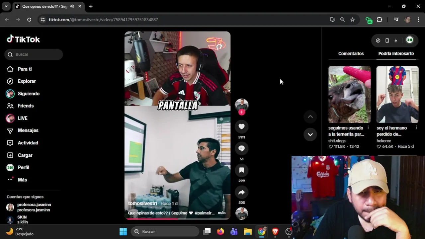Click the main video player
425x239 pixels.
[177, 125]
